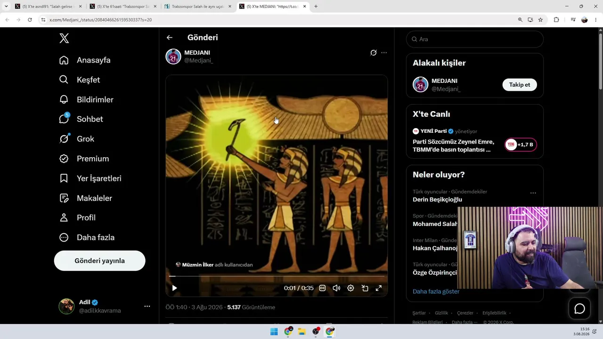Switch to the asndl91 "Salah gelirse" tab

click(x=48, y=7)
